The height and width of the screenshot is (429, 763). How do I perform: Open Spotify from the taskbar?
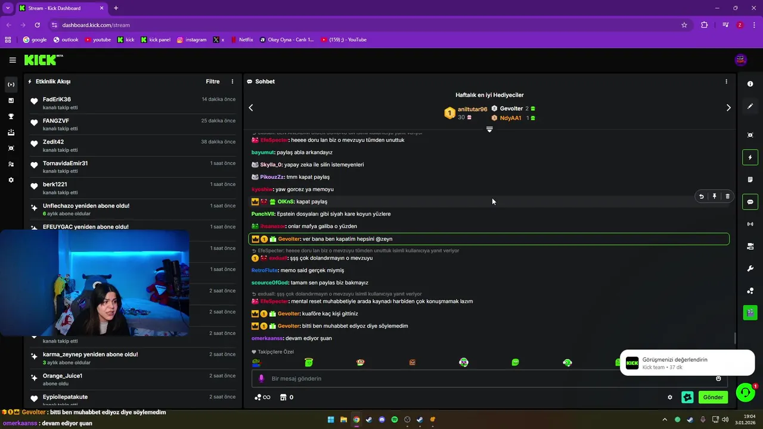(395, 419)
